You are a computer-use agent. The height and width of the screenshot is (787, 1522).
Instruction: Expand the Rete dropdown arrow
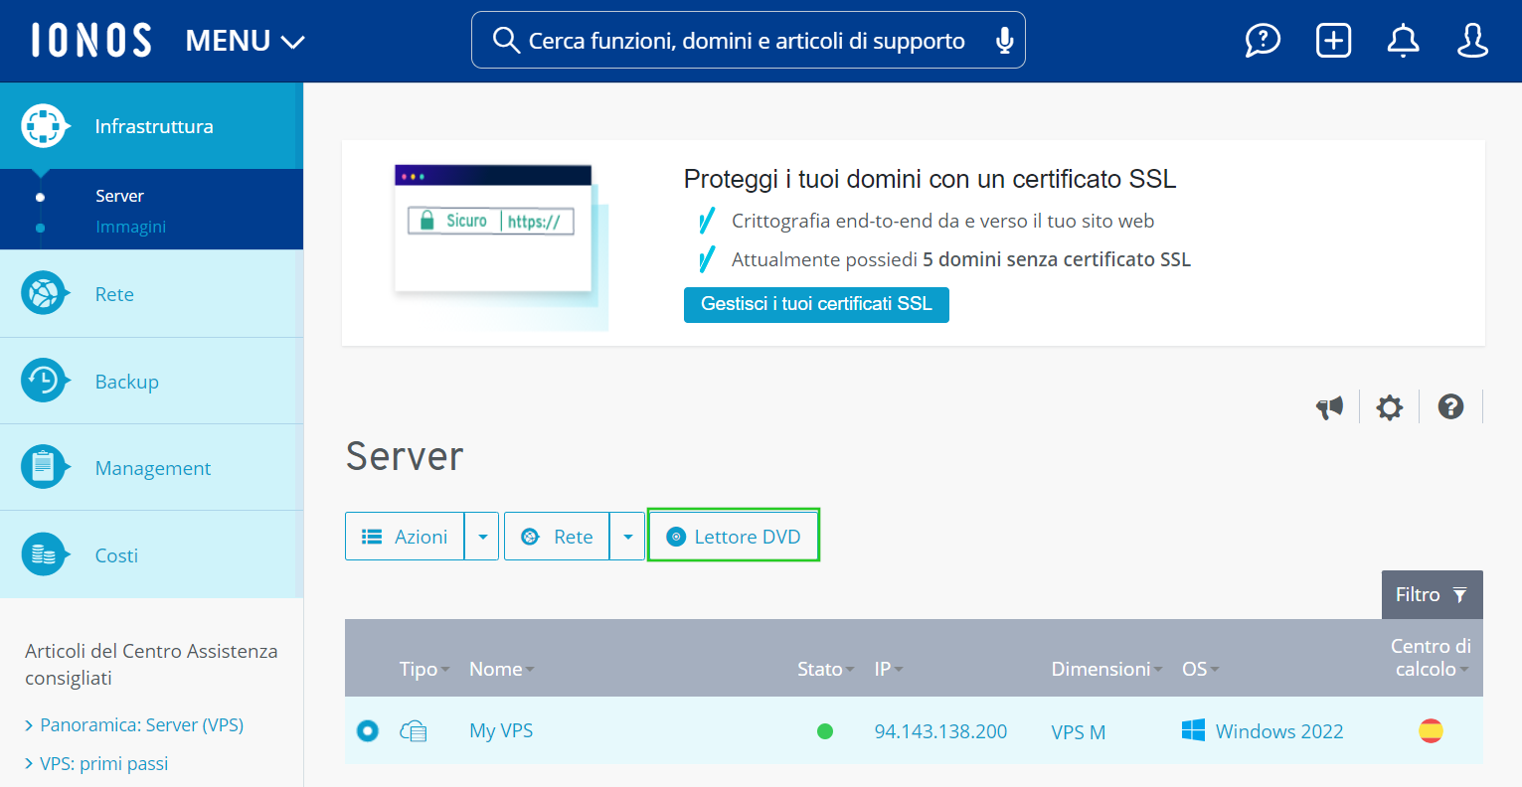(627, 537)
